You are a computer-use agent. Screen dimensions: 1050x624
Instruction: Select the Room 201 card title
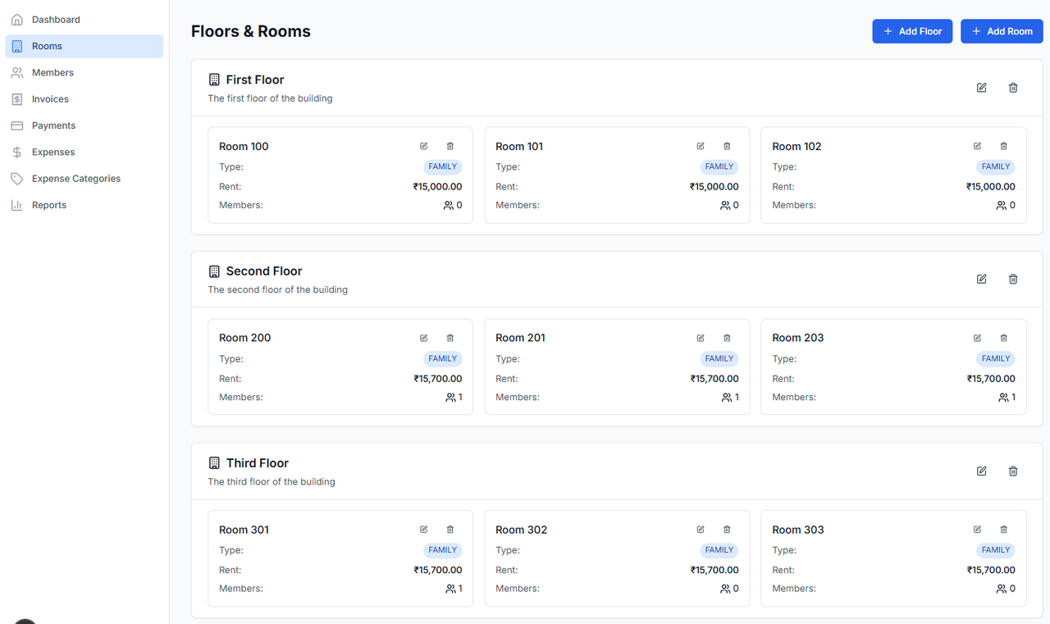tap(520, 338)
